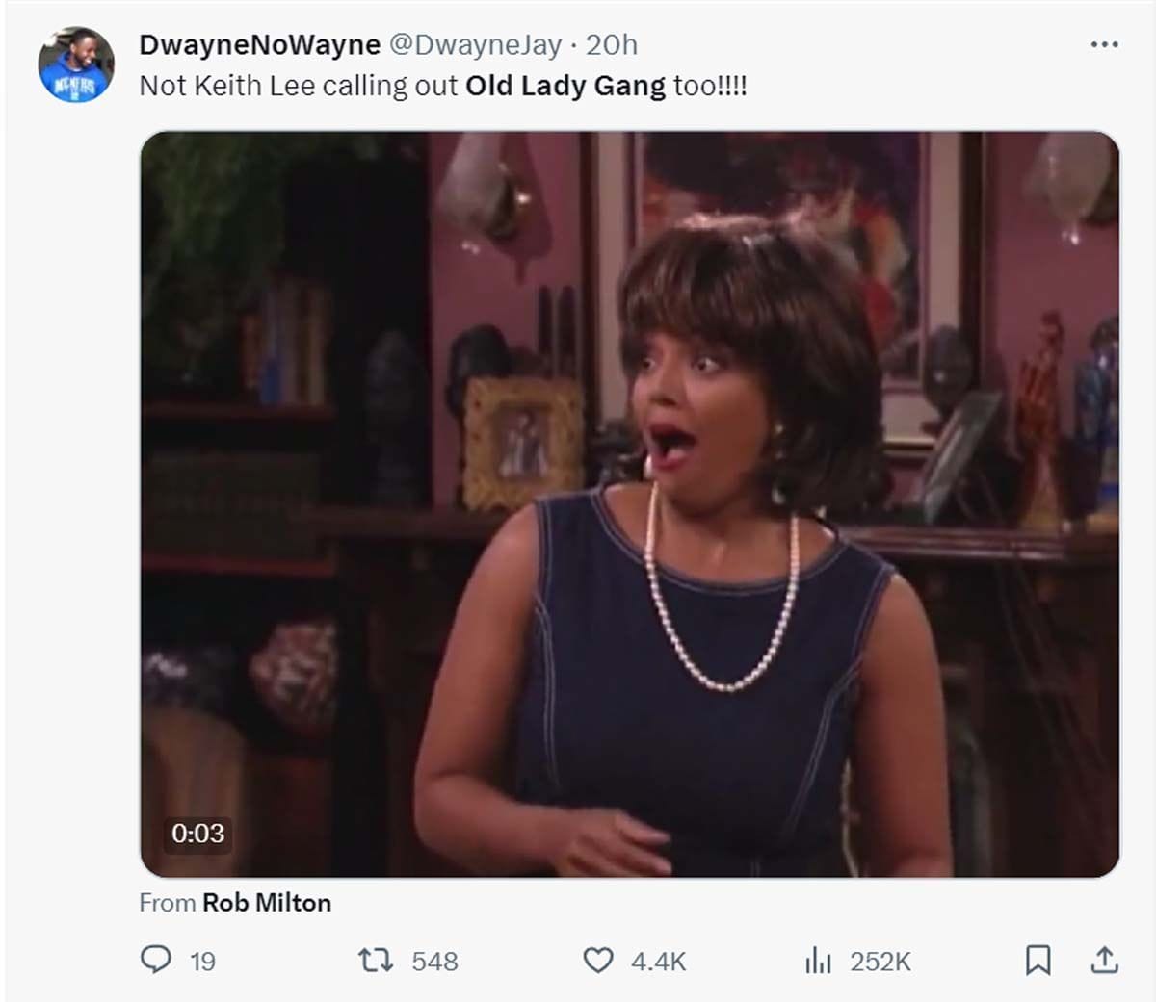The height and width of the screenshot is (1002, 1156).
Task: Open the Rob Milton source link
Action: (267, 903)
